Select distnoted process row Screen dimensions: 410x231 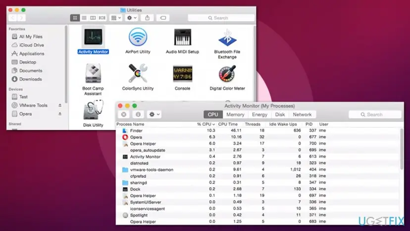[258, 163]
